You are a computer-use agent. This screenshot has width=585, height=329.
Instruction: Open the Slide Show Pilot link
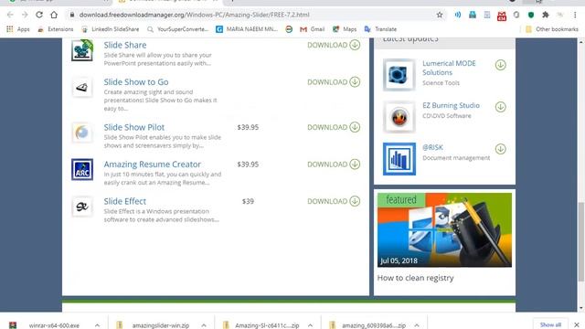(134, 127)
